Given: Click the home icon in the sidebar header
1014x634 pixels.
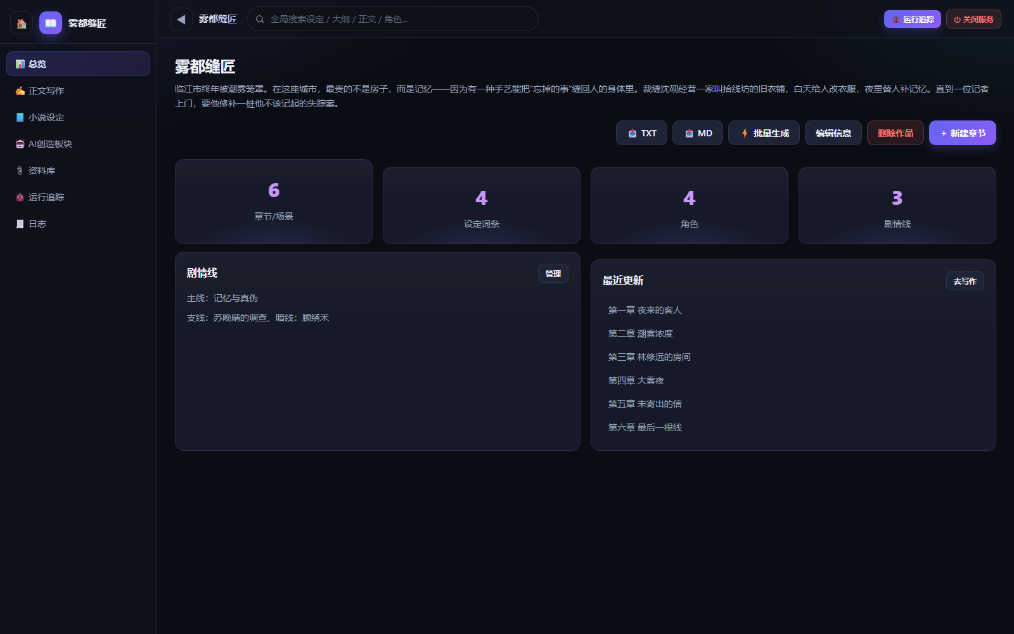Looking at the screenshot, I should (22, 23).
